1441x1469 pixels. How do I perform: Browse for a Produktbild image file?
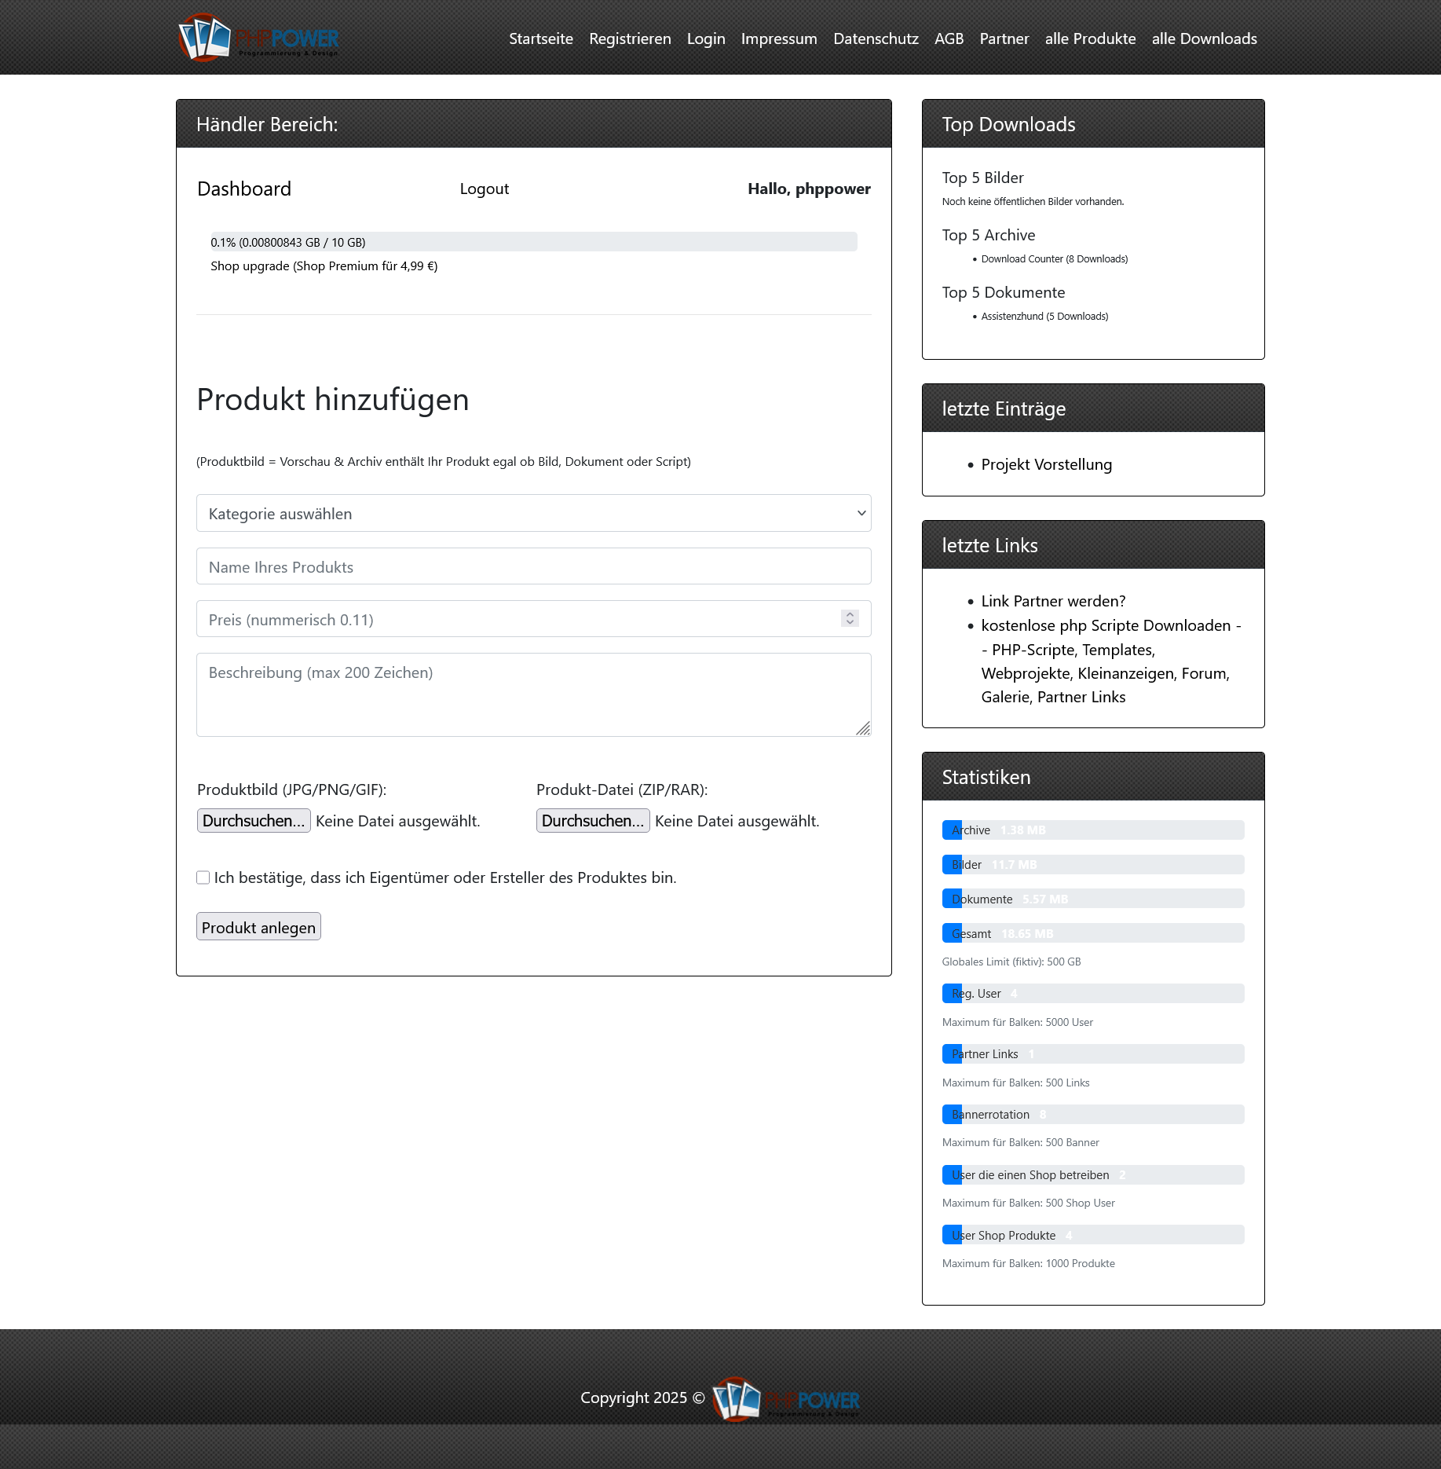pos(254,821)
